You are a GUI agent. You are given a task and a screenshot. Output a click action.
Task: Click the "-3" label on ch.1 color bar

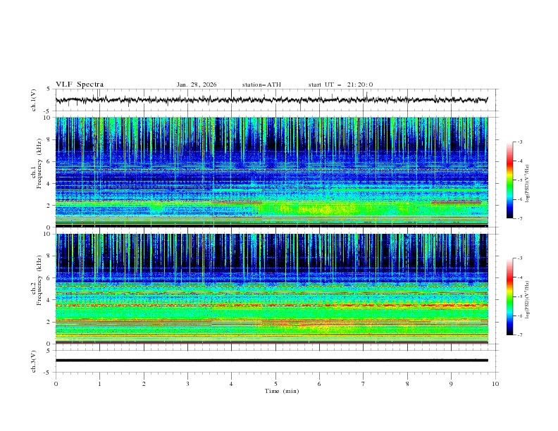[x=520, y=142]
